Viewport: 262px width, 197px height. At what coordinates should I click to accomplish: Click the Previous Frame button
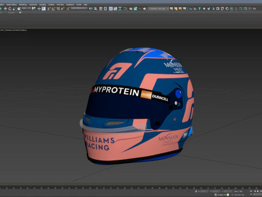click(x=255, y=192)
